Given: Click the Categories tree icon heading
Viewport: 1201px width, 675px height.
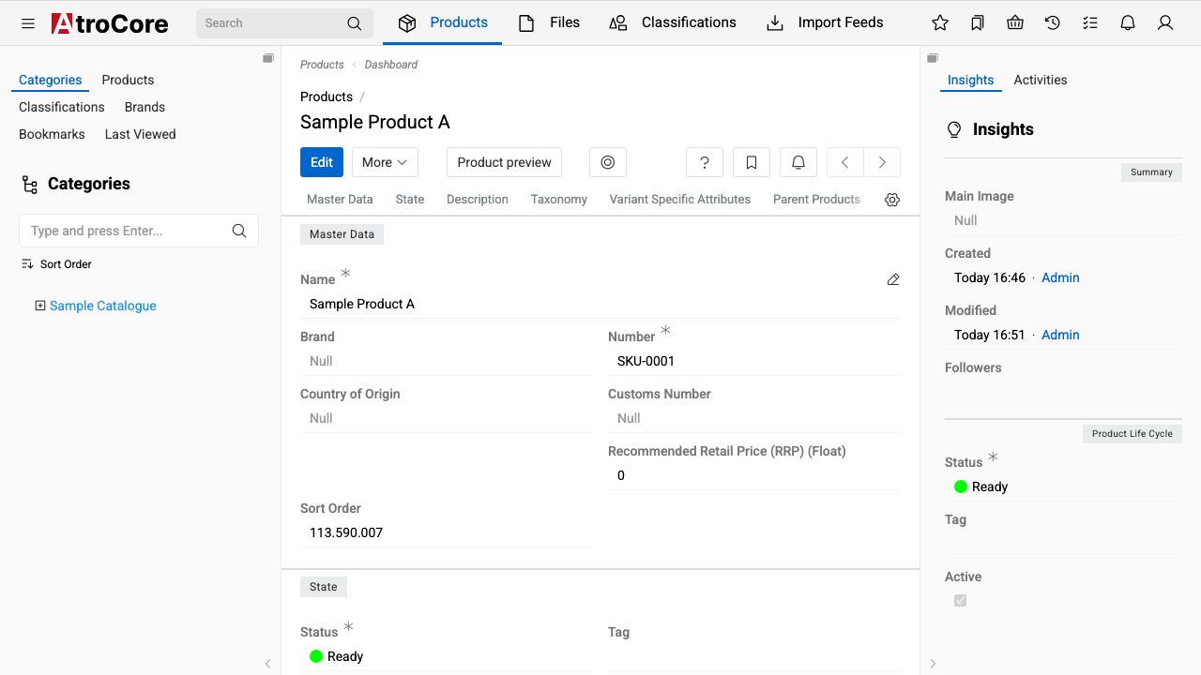Looking at the screenshot, I should coord(29,185).
